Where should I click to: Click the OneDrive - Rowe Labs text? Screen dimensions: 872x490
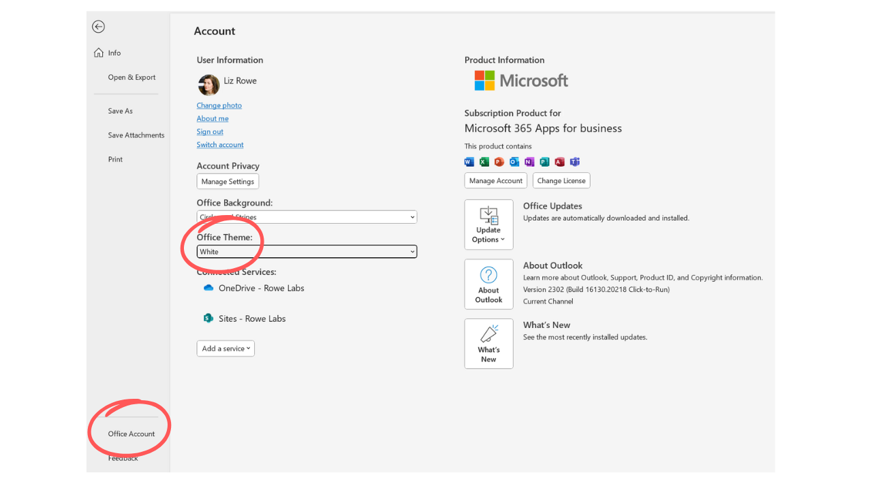tap(262, 288)
